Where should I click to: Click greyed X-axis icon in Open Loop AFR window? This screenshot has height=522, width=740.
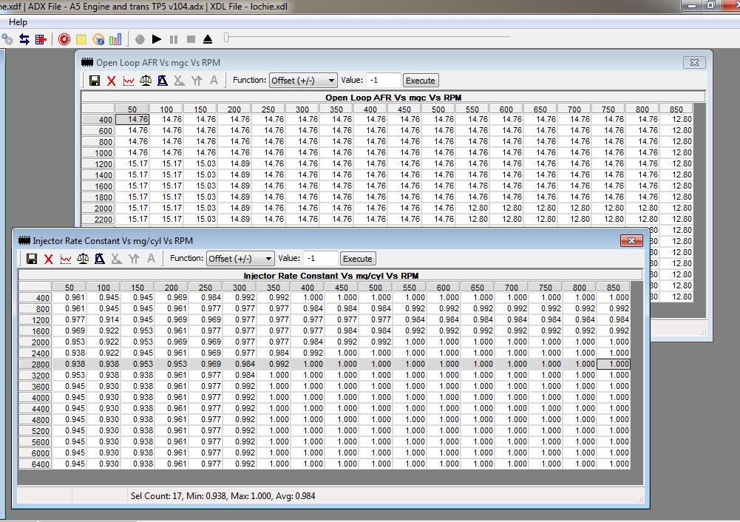(x=180, y=81)
